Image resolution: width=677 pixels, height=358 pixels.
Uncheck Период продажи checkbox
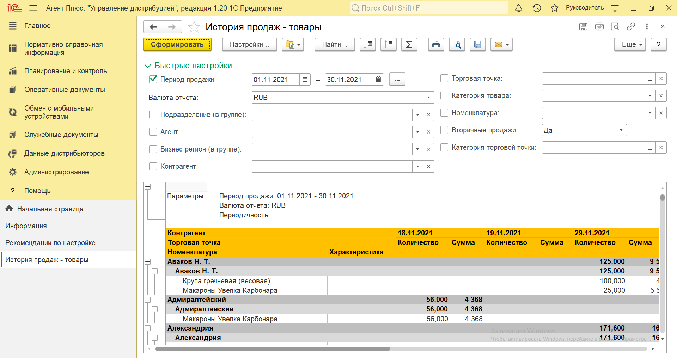pyautogui.click(x=153, y=79)
